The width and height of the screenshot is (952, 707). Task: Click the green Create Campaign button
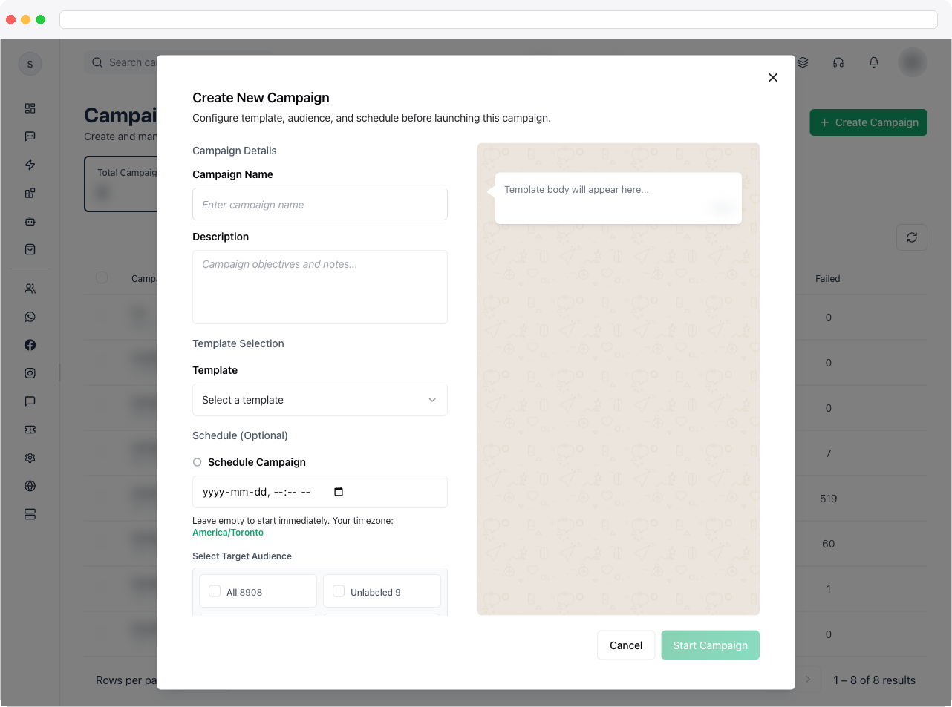[x=869, y=122]
